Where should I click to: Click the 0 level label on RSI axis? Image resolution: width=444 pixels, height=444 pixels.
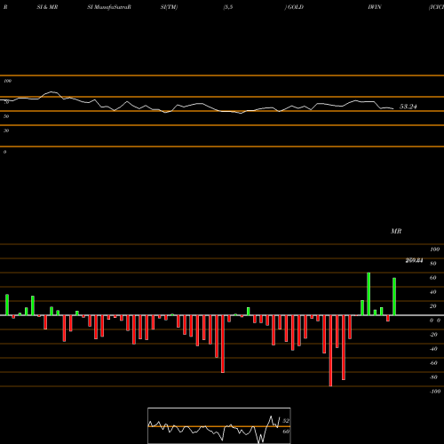(x=4, y=152)
